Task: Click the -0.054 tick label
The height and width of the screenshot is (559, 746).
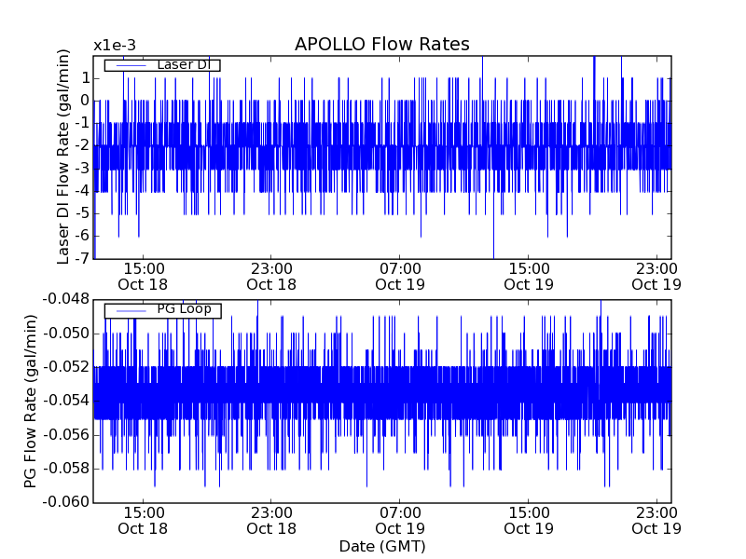Action: 66,401
